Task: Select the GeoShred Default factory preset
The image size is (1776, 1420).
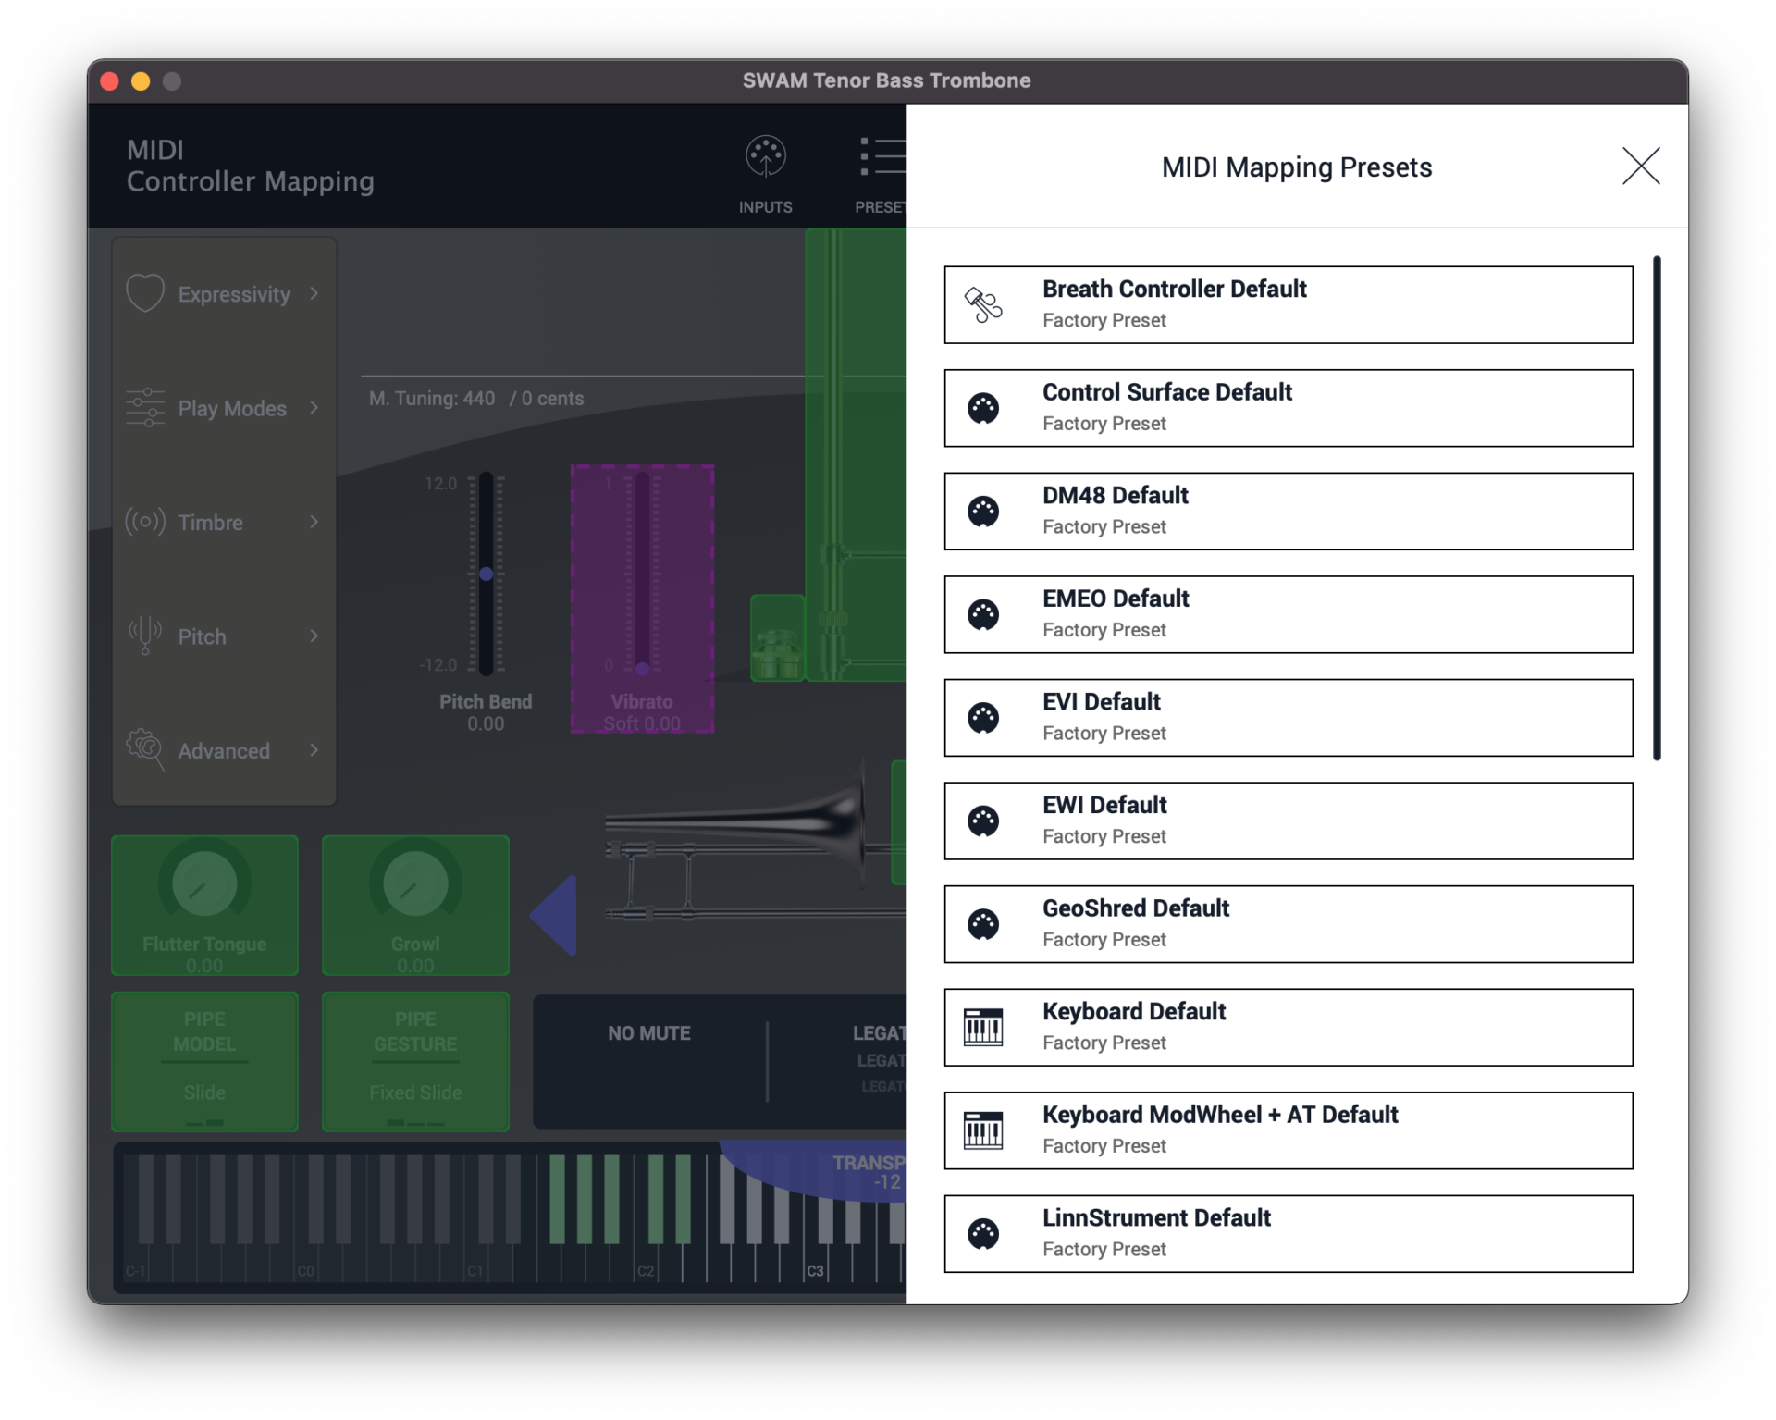Action: [1288, 922]
